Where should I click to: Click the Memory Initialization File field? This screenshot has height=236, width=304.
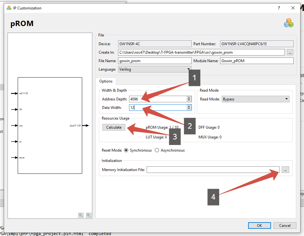click(x=213, y=170)
